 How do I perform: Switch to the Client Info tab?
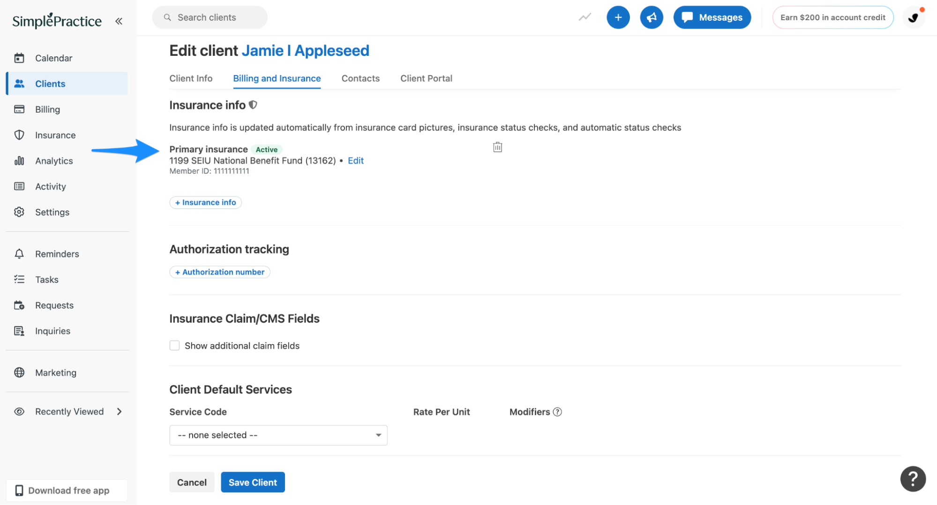[x=191, y=78]
